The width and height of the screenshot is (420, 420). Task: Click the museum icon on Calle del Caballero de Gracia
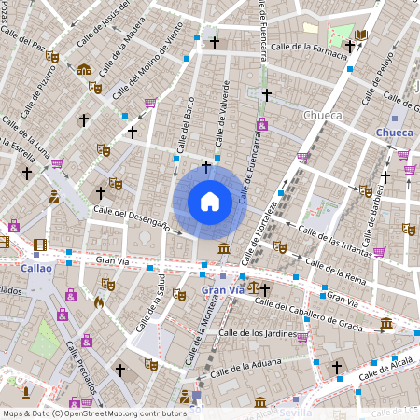pos(386,323)
